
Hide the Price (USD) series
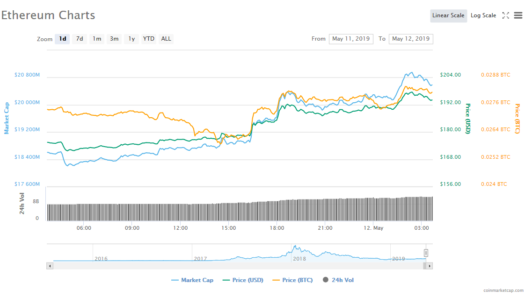pos(242,280)
